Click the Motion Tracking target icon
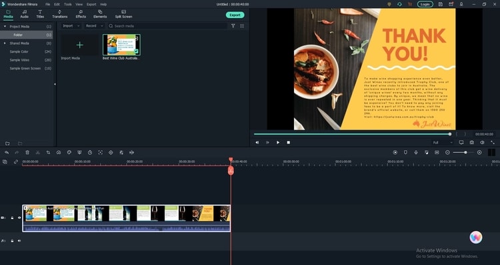 coord(101,153)
